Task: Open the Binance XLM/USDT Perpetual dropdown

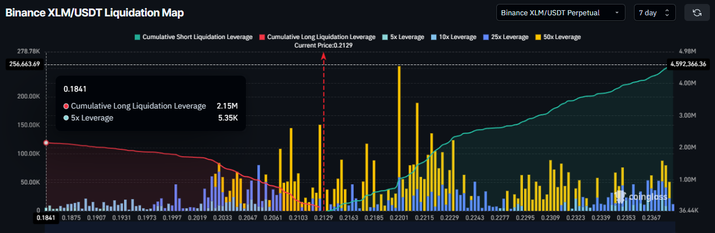Action: pyautogui.click(x=560, y=12)
